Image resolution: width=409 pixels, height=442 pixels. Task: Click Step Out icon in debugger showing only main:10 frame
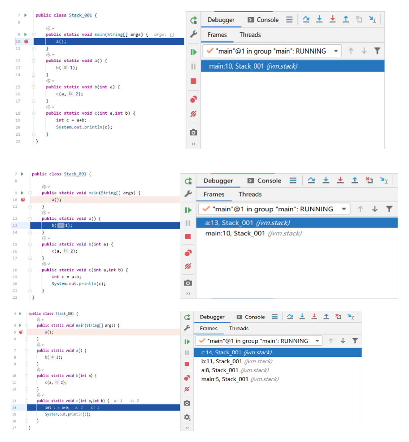tap(346, 19)
